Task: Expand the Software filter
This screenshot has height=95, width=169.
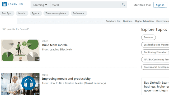Action: pos(79,13)
